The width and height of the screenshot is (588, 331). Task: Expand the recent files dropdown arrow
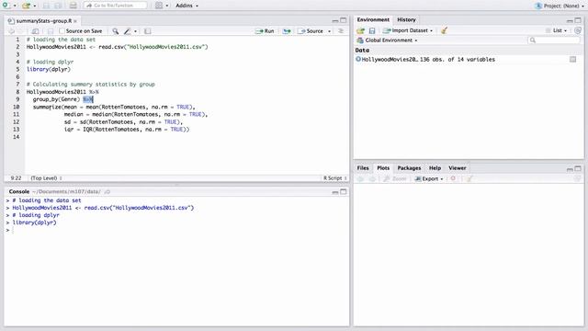click(35, 6)
